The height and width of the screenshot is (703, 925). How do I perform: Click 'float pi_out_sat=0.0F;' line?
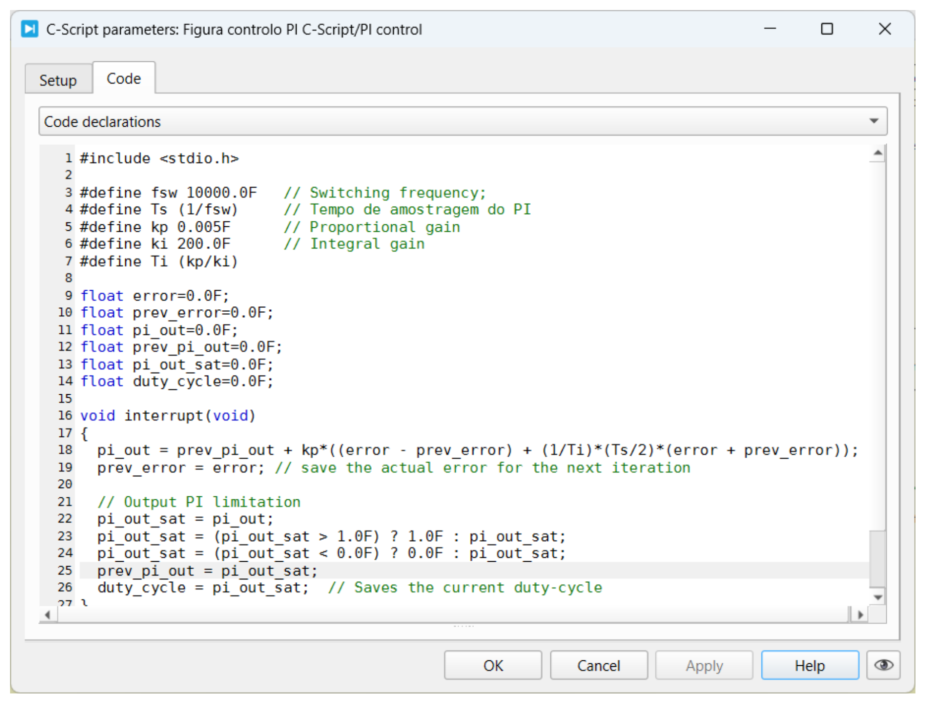point(177,364)
